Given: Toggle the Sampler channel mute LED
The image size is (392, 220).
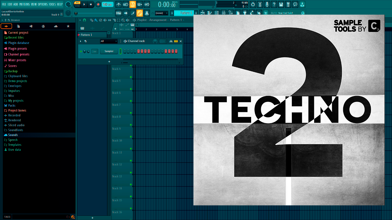Looking at the screenshot, I should 81,51.
